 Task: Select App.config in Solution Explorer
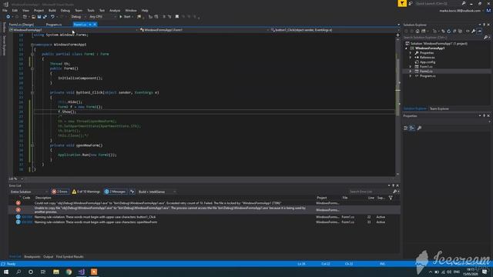pyautogui.click(x=428, y=62)
